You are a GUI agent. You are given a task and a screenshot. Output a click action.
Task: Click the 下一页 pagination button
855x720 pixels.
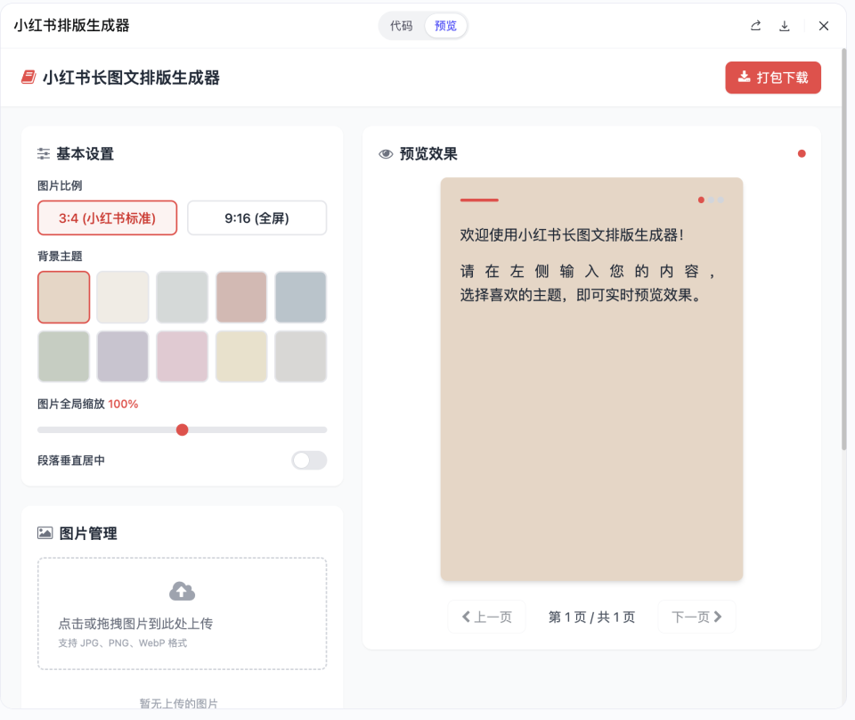tap(696, 616)
